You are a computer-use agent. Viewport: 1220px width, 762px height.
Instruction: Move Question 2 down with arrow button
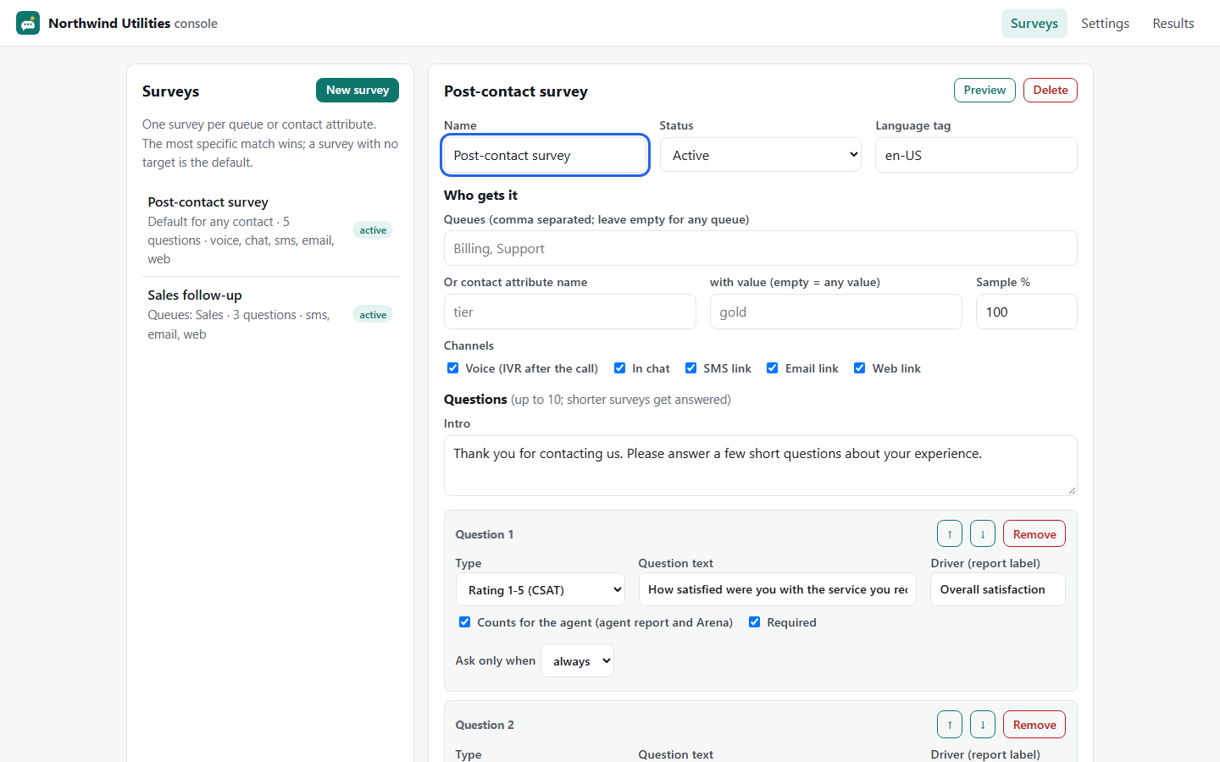[983, 725]
